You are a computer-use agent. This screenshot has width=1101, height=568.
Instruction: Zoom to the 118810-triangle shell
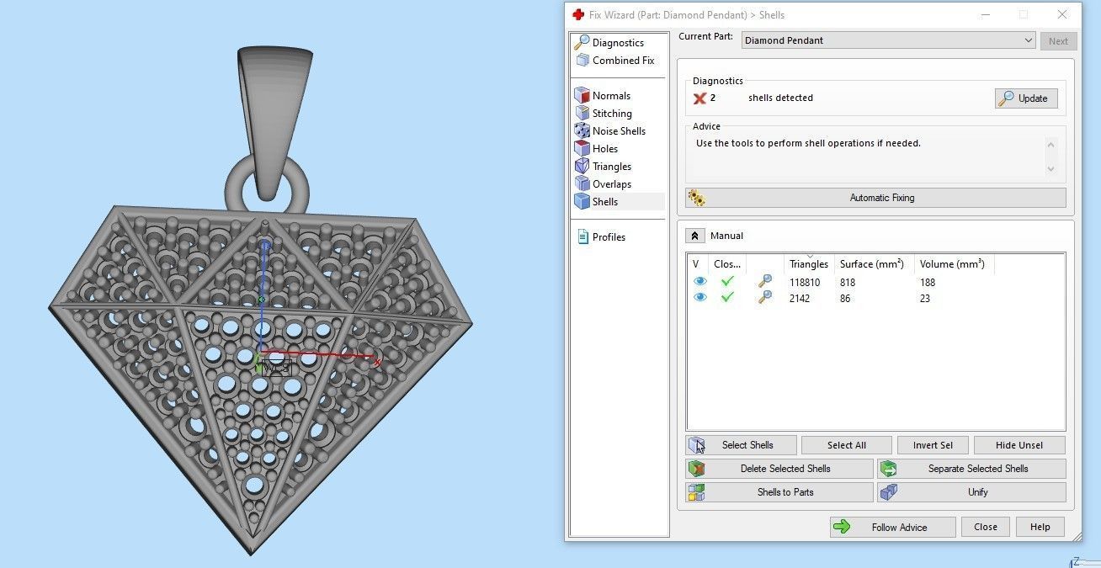[x=764, y=282]
